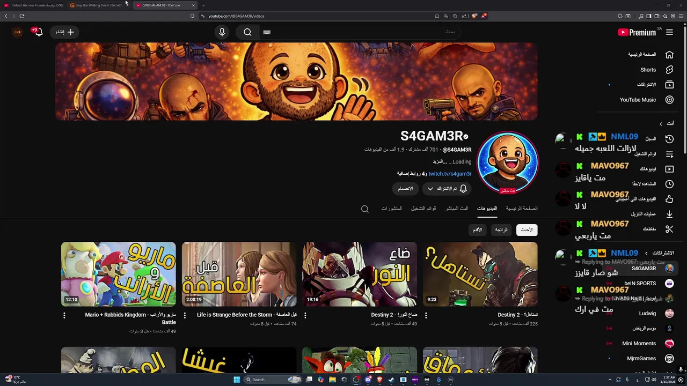Image resolution: width=687 pixels, height=386 pixels.
Task: Click the الانضمام (Join) button
Action: click(405, 189)
